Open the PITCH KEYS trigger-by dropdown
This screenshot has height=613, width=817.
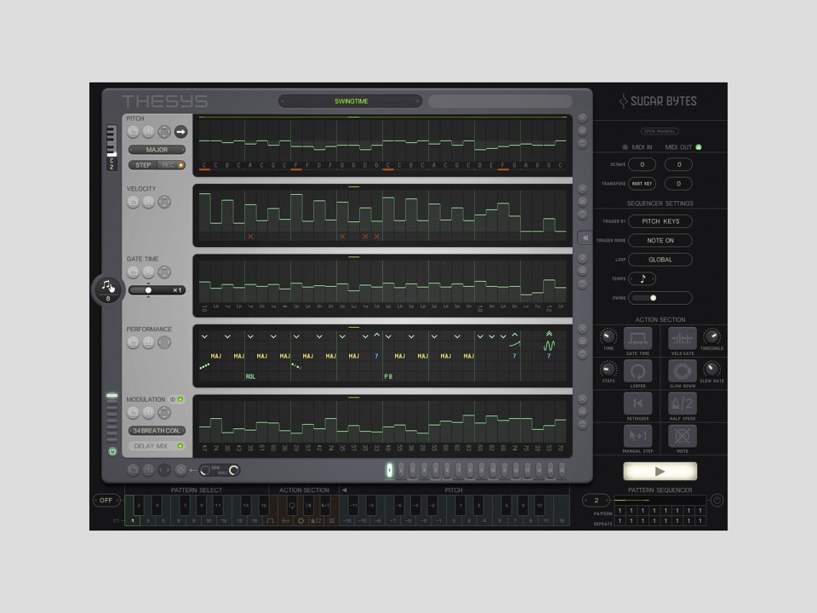[660, 221]
